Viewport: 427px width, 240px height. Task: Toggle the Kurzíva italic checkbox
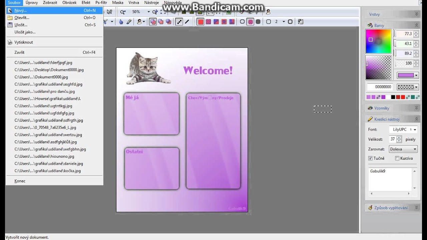point(397,158)
